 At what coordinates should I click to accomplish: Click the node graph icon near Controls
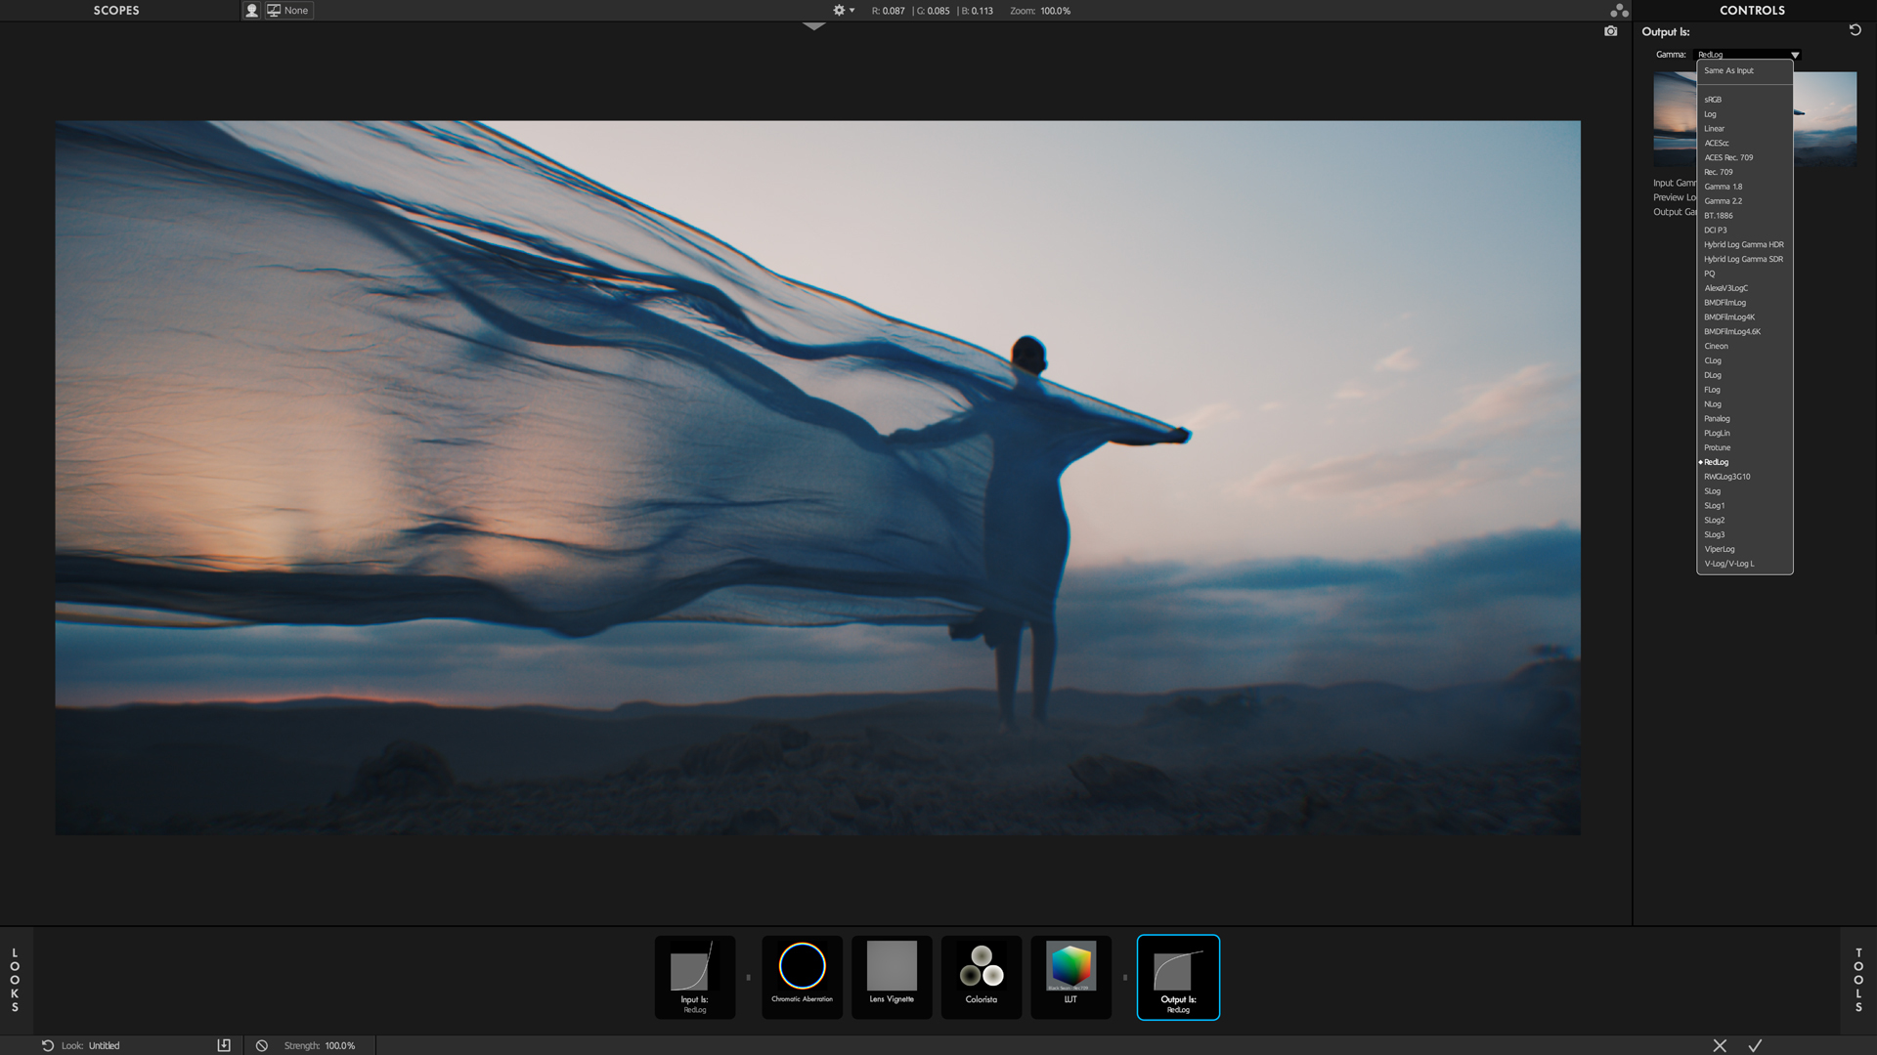click(x=1620, y=10)
